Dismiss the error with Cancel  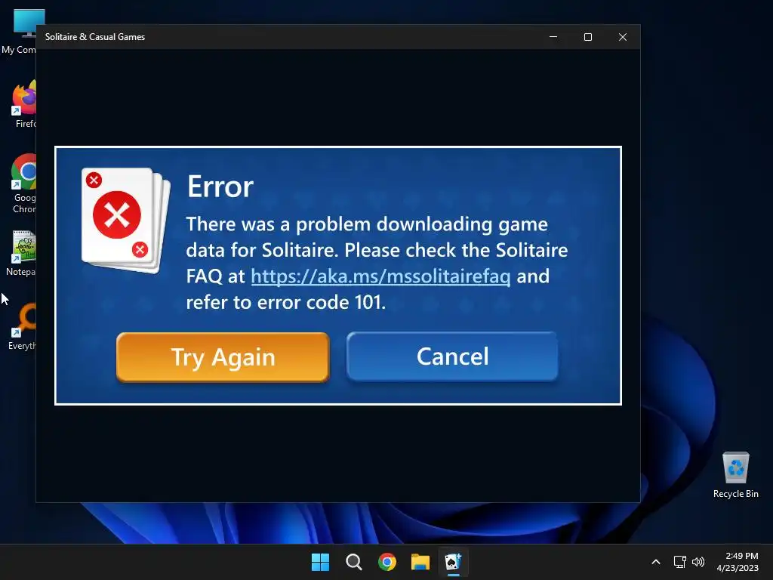tap(452, 356)
